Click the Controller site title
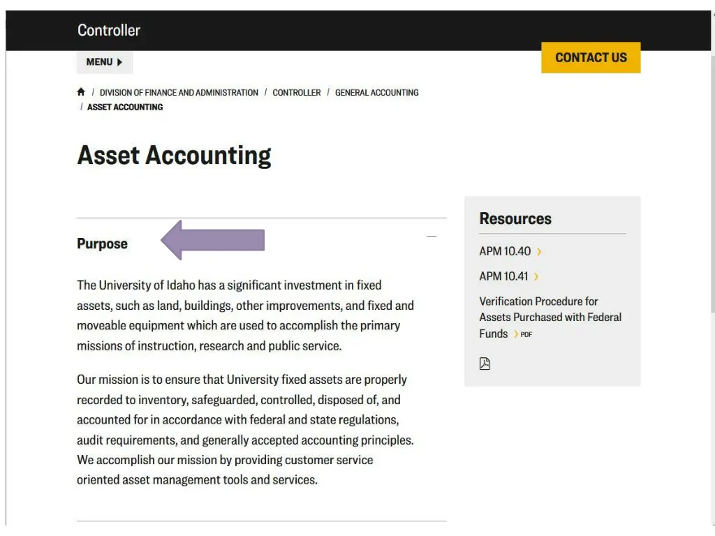 click(108, 30)
